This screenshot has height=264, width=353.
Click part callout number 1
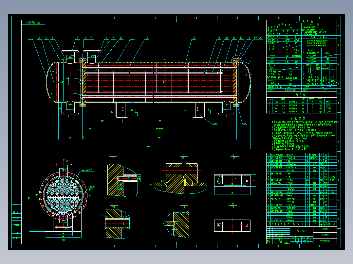[30, 38]
